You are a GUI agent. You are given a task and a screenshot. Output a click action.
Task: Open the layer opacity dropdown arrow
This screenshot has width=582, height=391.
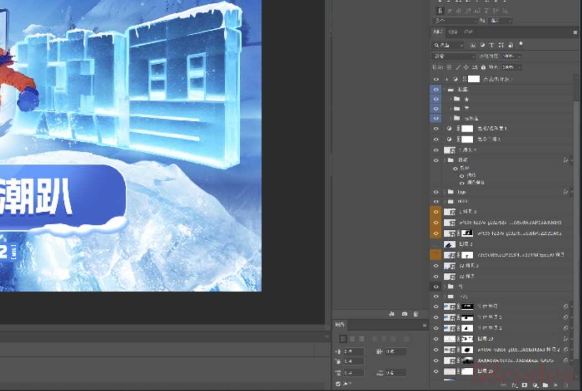point(519,56)
